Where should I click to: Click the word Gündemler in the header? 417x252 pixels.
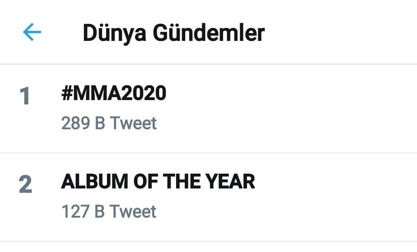(208, 33)
